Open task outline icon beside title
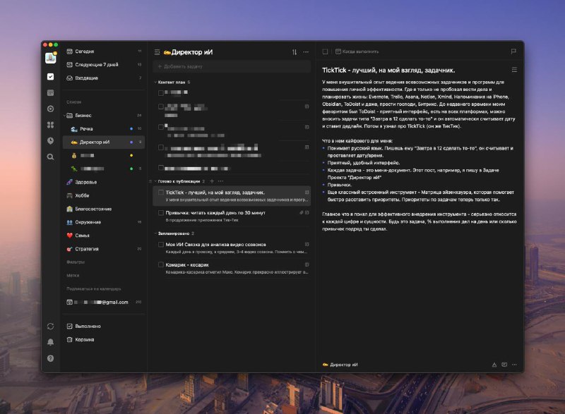Screen dimensions: 565x414 click(x=514, y=70)
